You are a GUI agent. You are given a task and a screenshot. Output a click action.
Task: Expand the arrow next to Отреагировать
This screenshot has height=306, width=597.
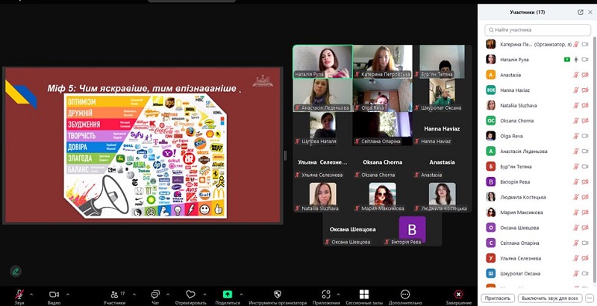point(204,294)
